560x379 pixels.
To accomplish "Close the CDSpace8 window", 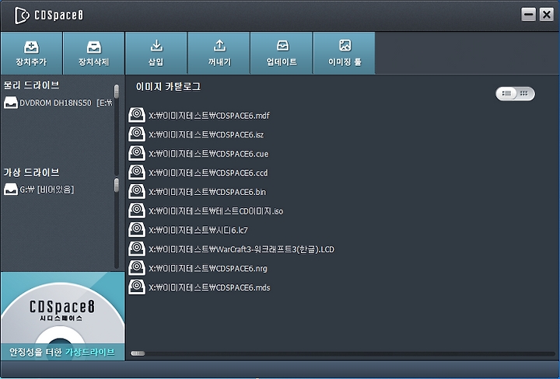I will [547, 15].
